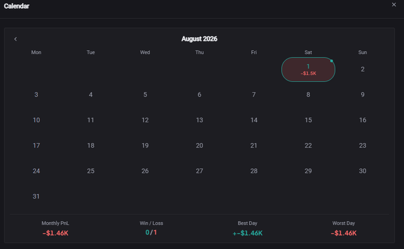Screen dimensions: 404x249
Task: Select day 16 in the calendar
Action: coord(362,120)
